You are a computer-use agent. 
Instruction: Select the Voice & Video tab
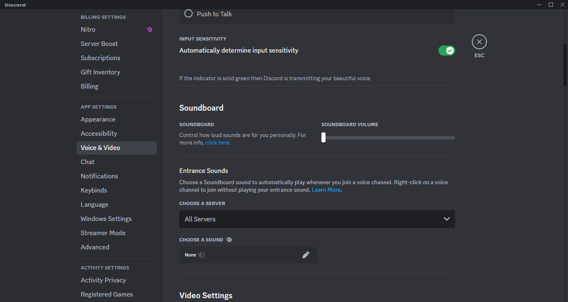(117, 148)
